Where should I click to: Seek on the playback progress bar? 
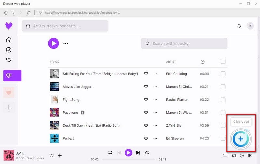click(x=128, y=159)
